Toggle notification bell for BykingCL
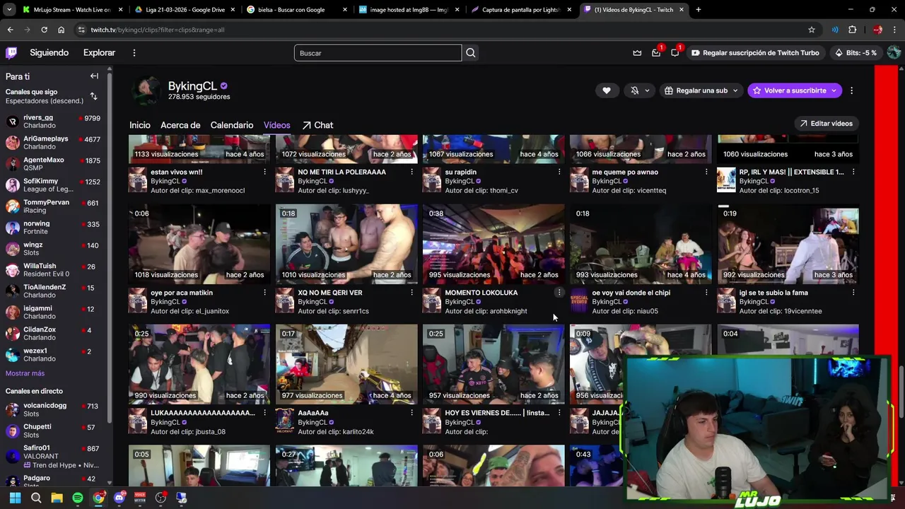 tap(640, 90)
